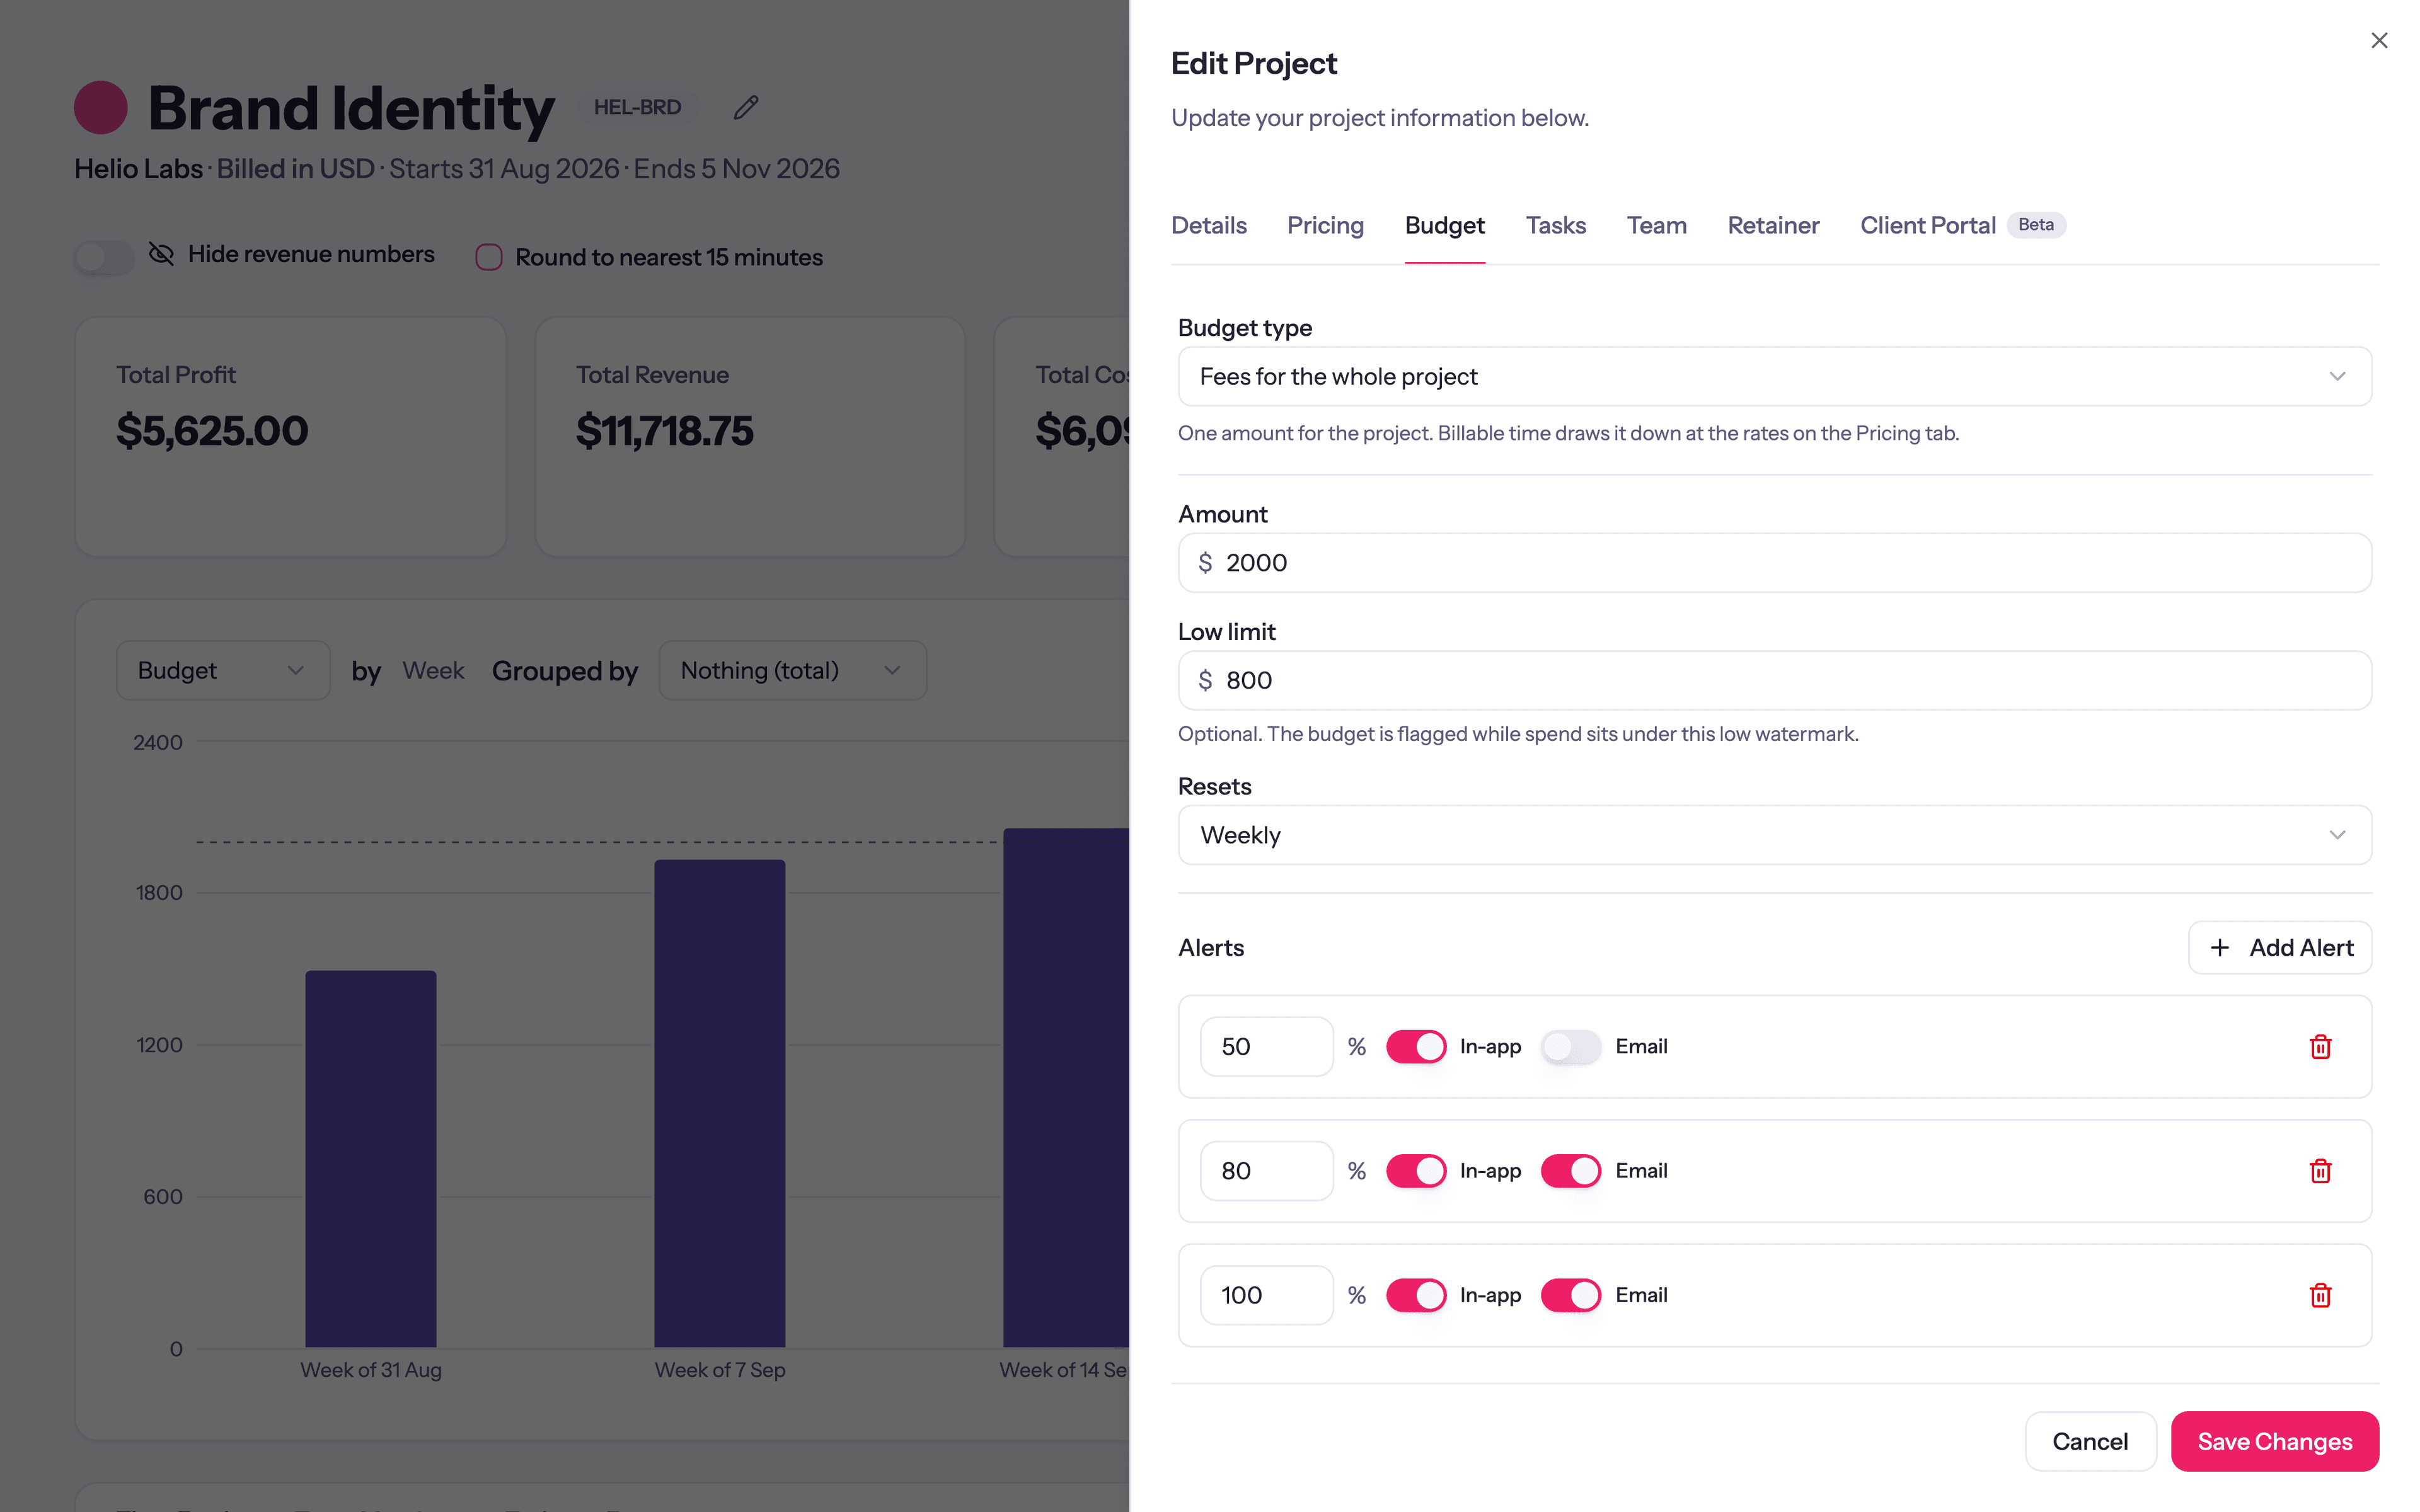Go to the Retainer tab

coord(1773,225)
